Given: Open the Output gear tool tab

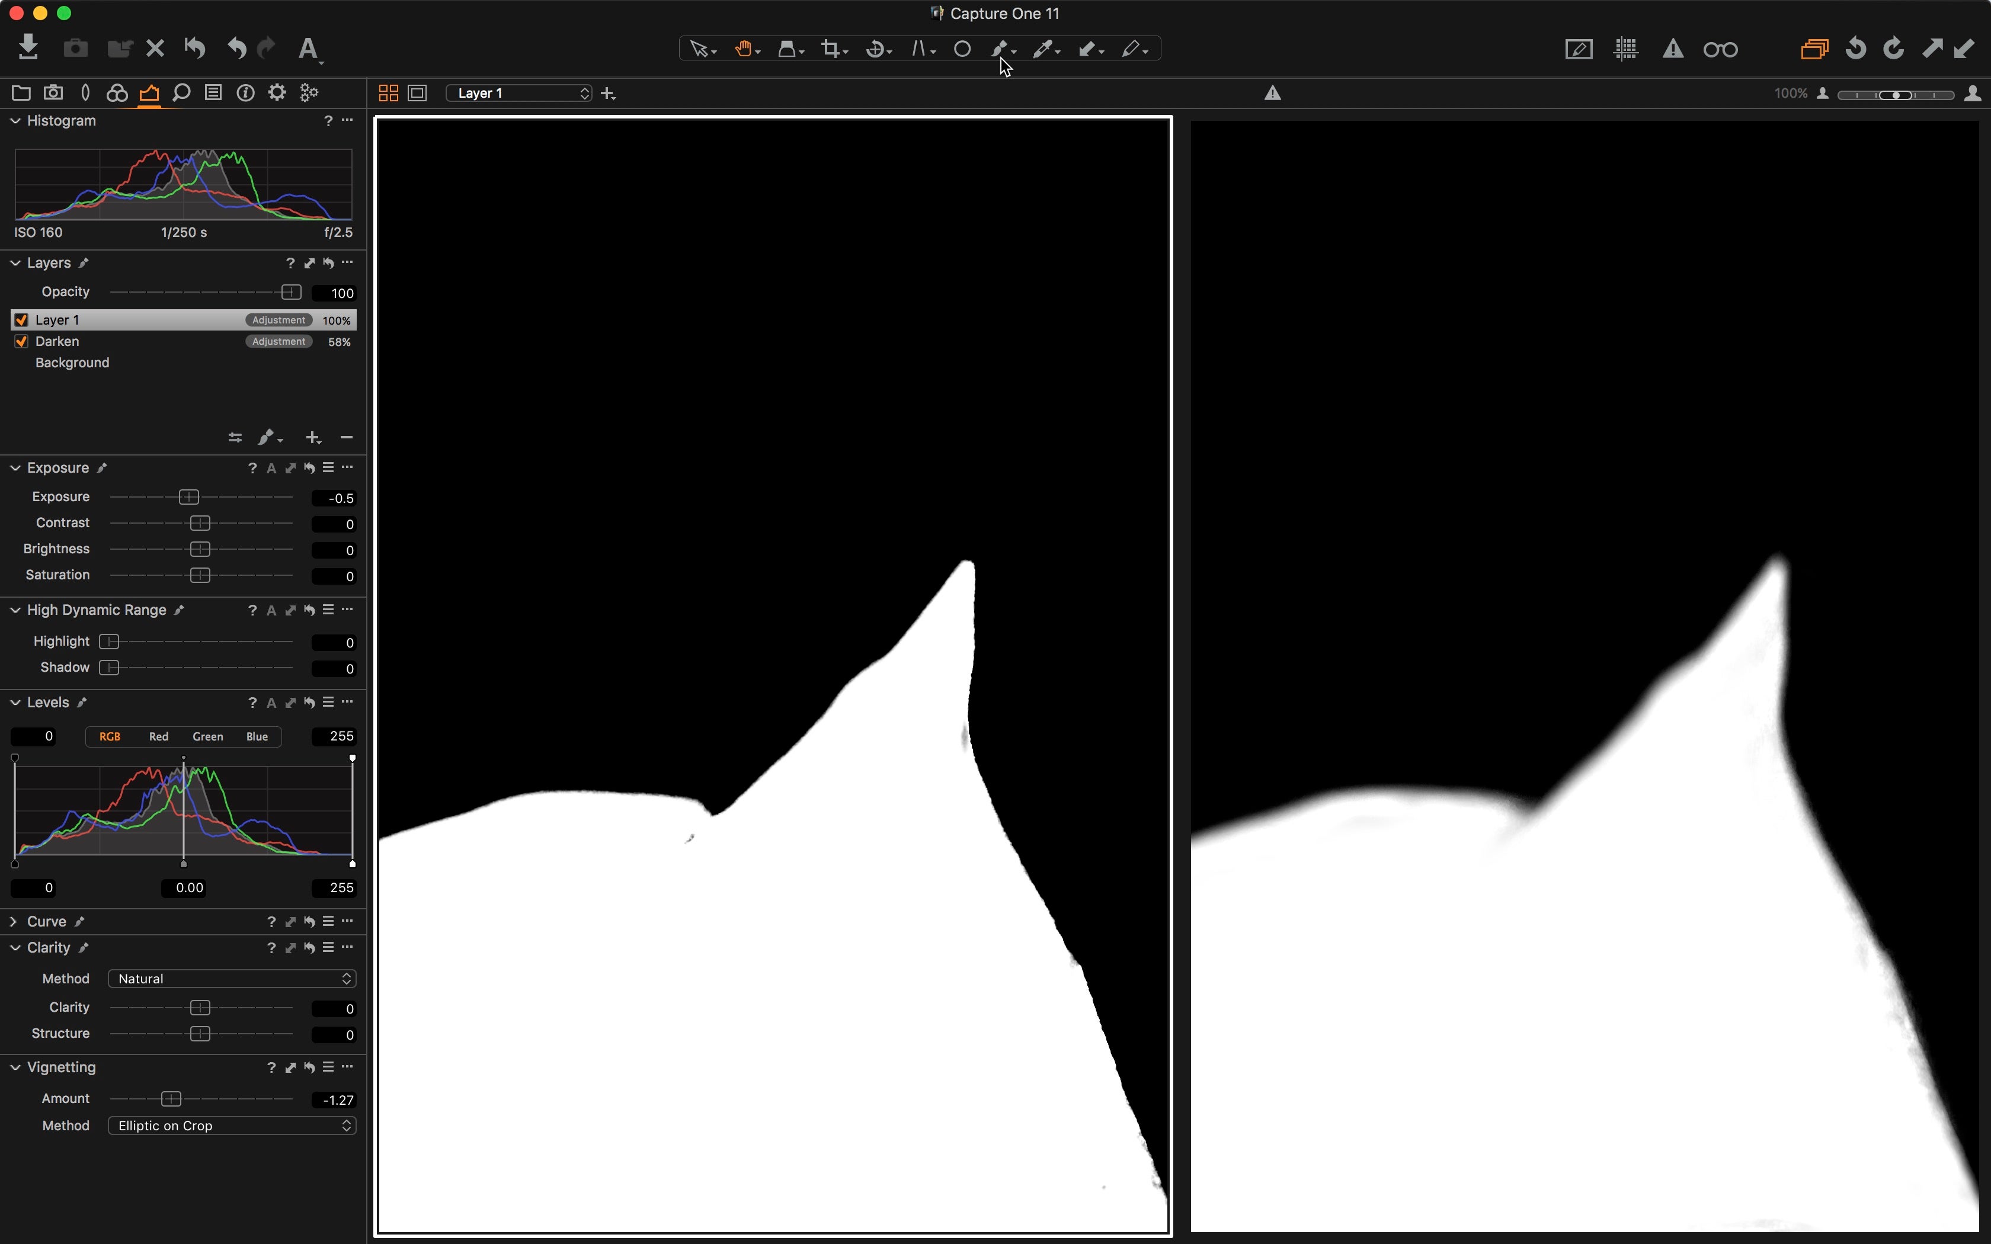Looking at the screenshot, I should pos(277,93).
